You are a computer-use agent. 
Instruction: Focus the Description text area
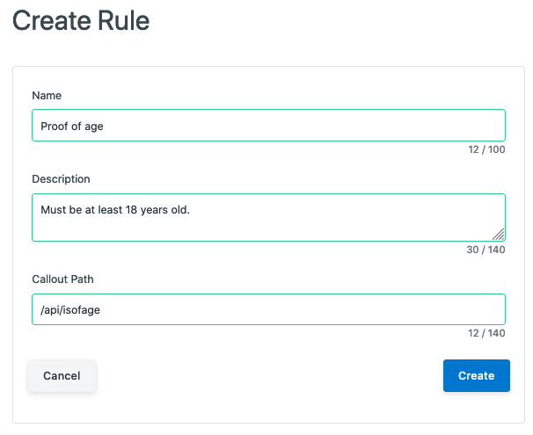point(268,218)
